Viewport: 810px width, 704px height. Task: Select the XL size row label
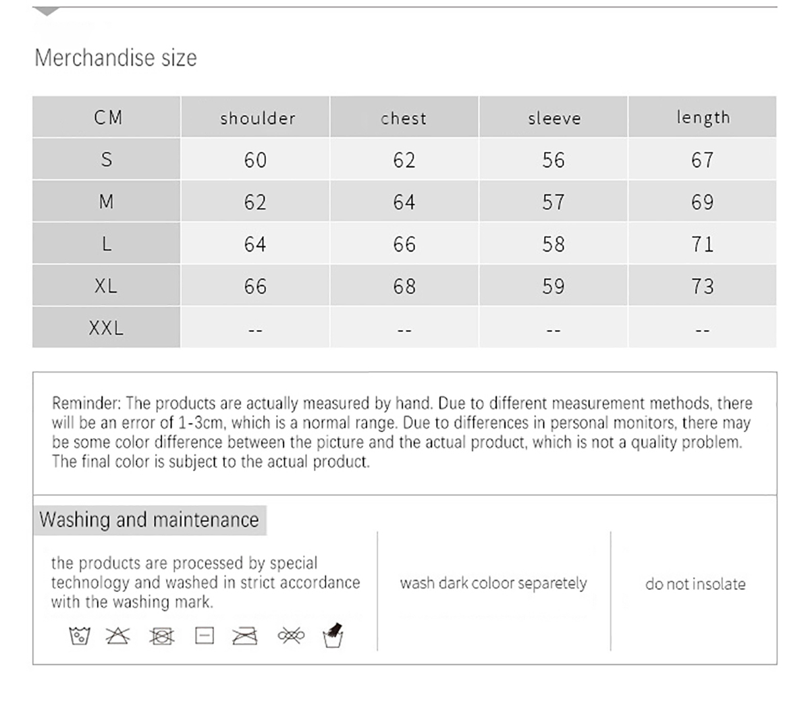coord(106,286)
